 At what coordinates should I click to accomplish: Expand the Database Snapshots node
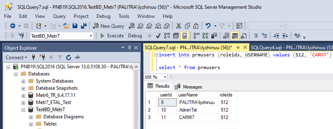coord(23,88)
